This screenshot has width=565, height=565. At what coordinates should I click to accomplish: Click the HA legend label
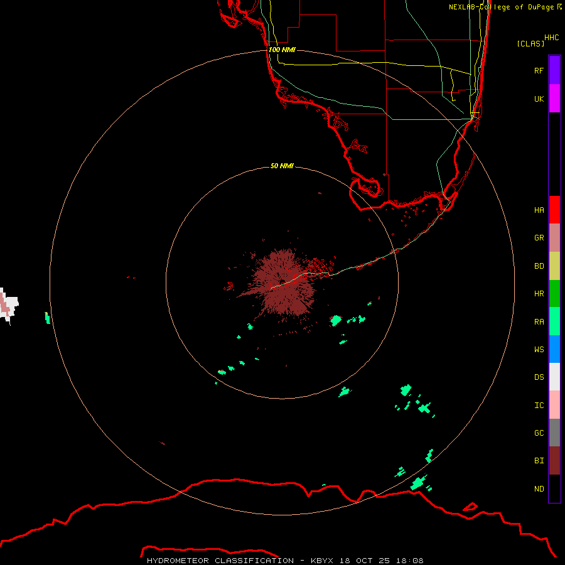pos(539,210)
